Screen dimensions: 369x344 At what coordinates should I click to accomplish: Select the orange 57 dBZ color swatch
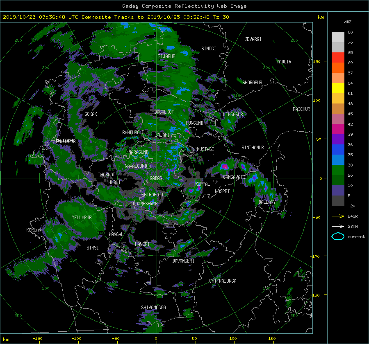click(338, 68)
